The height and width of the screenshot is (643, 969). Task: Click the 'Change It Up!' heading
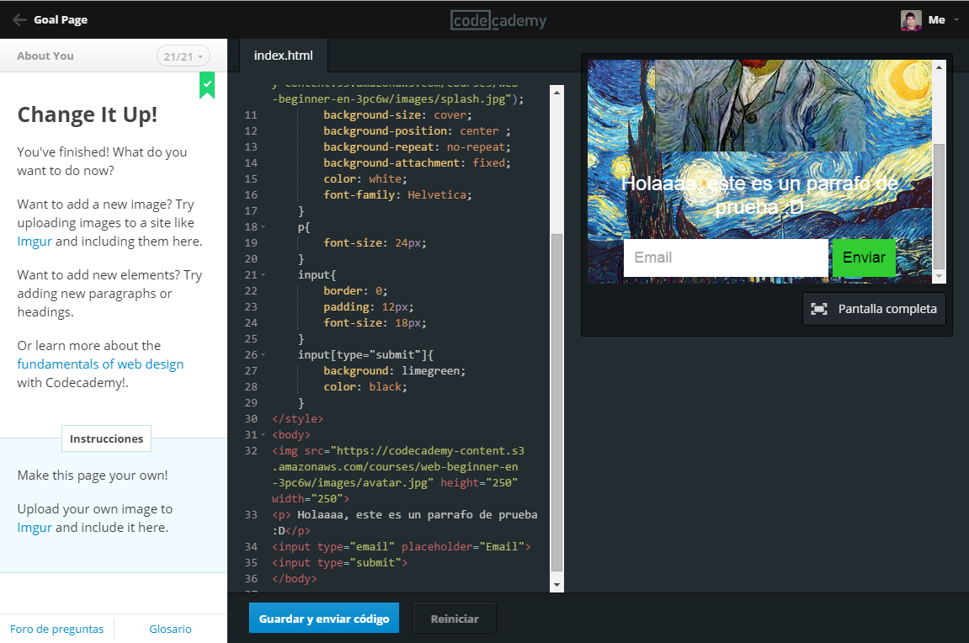[88, 115]
